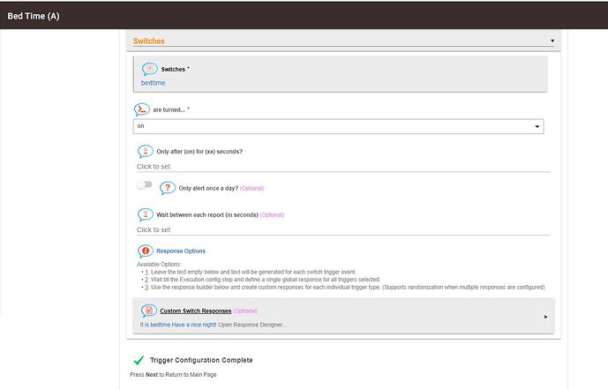Open the bedtime switch selection link
Image resolution: width=608 pixels, height=390 pixels.
[x=154, y=83]
